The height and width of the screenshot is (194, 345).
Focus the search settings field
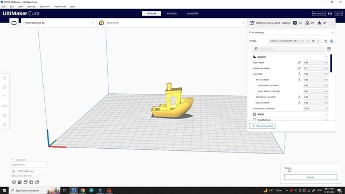[x=288, y=48]
